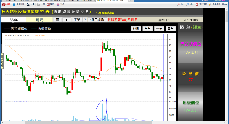Open the 課程 courses icon
229x124 pixels.
(x=48, y=4)
